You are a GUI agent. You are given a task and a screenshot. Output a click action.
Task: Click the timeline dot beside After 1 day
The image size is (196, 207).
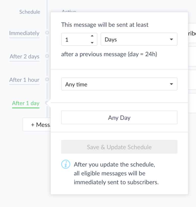47,103
